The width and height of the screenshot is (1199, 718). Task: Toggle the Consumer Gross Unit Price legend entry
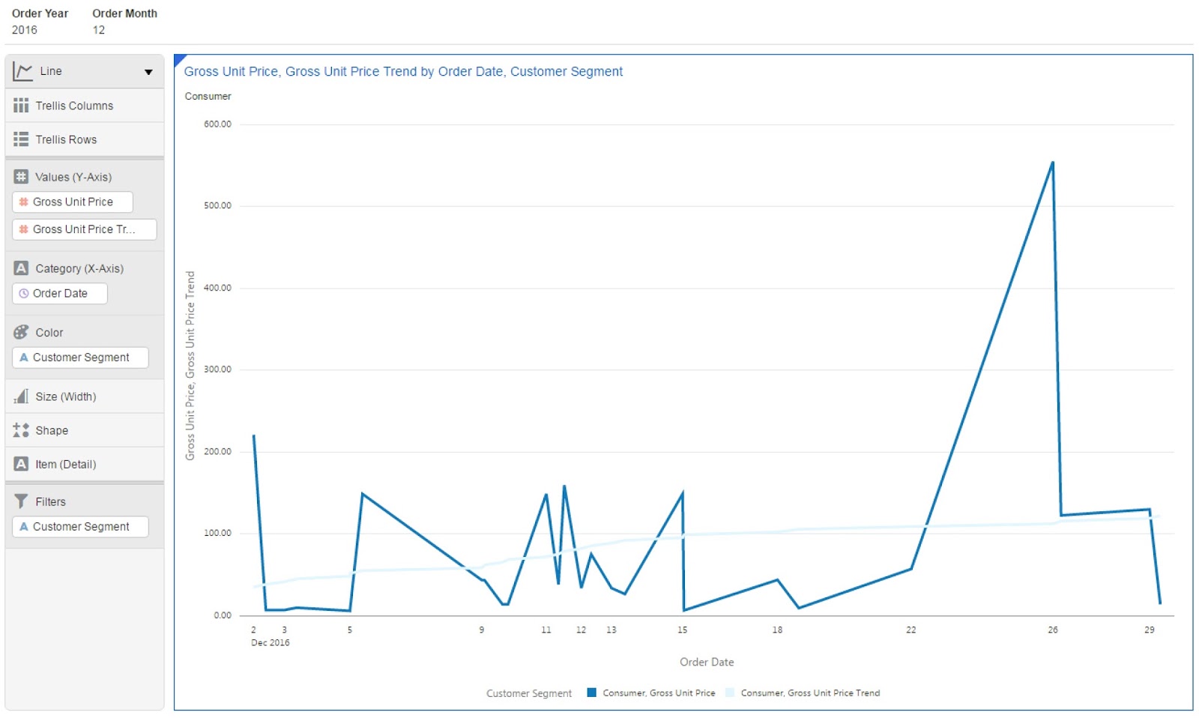[x=658, y=693]
